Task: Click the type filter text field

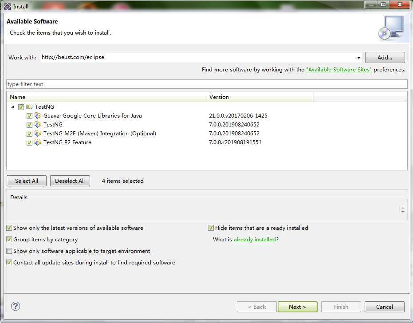Action: 207,84
